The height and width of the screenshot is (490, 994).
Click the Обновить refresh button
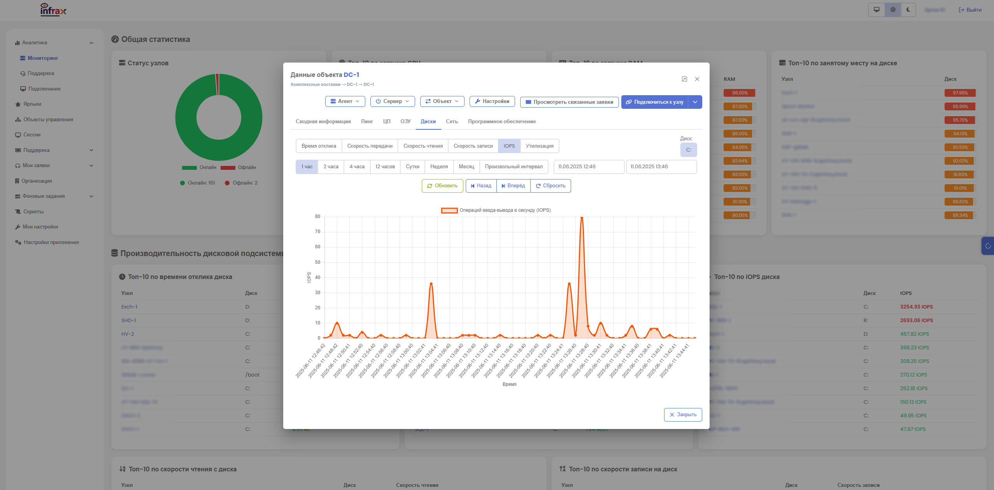[442, 186]
